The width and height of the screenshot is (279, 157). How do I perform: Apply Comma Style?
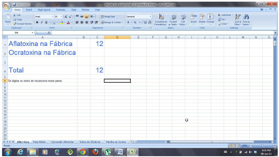139,22
